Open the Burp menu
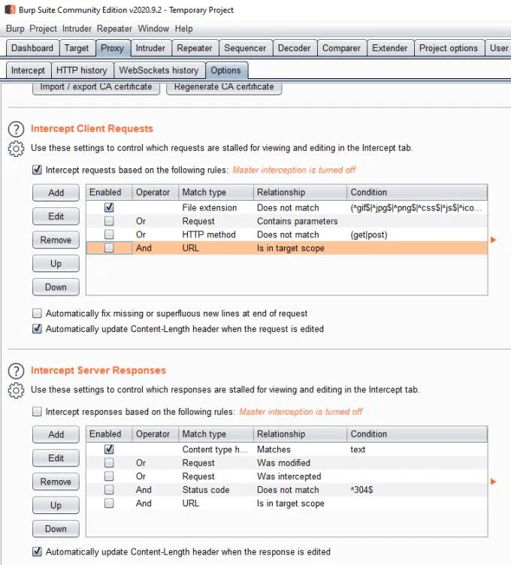 click(15, 29)
